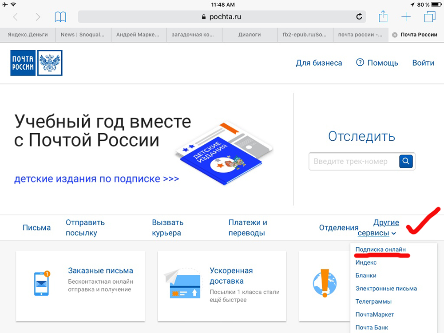Select ПочтаМаркет from the dropdown
This screenshot has width=444, height=333.
pyautogui.click(x=375, y=315)
